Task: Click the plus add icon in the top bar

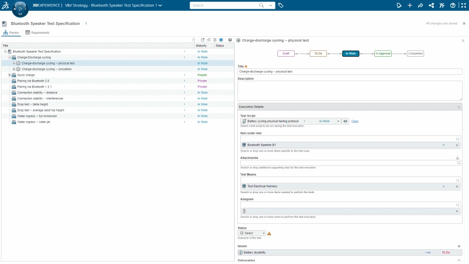Action: click(410, 5)
